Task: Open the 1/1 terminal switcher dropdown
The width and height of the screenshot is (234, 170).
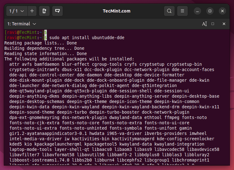Action: (17, 11)
